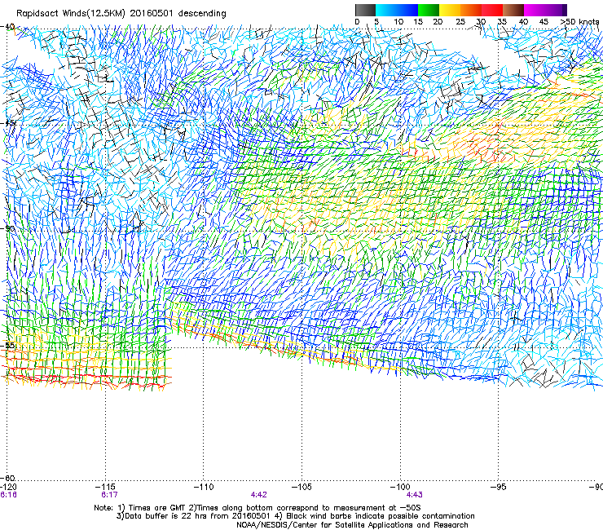Image resolution: width=603 pixels, height=530 pixels.
Task: Click the 'Times are GMT' note line
Action: point(257,508)
